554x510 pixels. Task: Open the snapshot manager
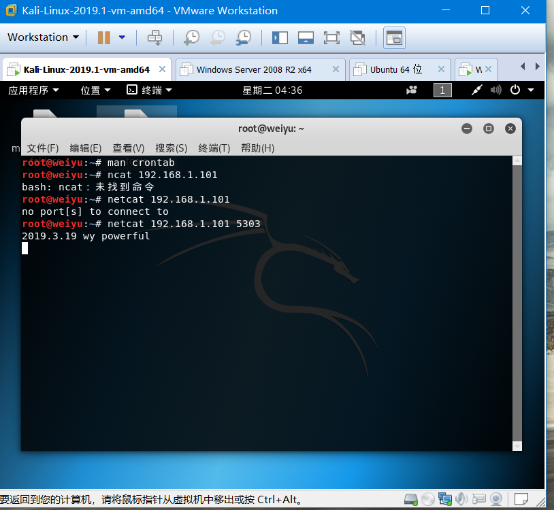click(244, 37)
